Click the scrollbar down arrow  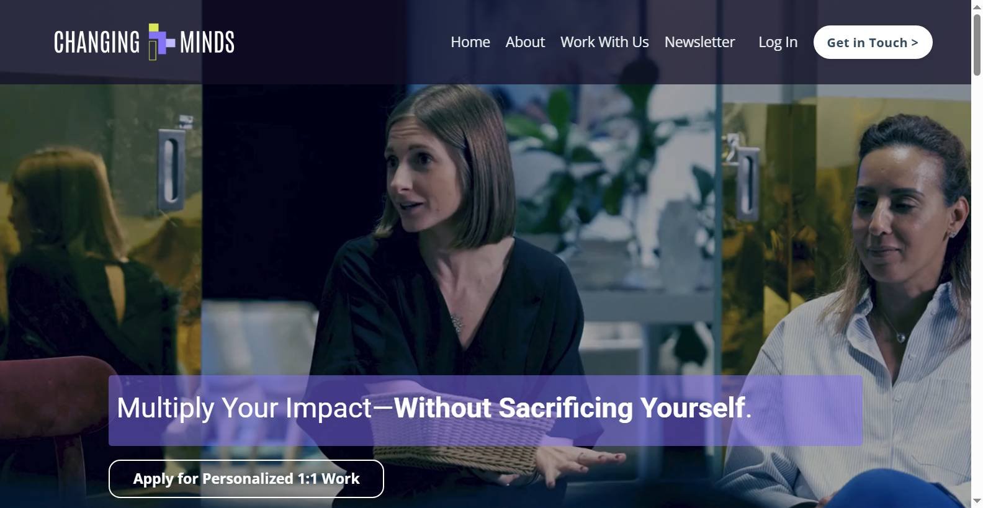[x=977, y=501]
